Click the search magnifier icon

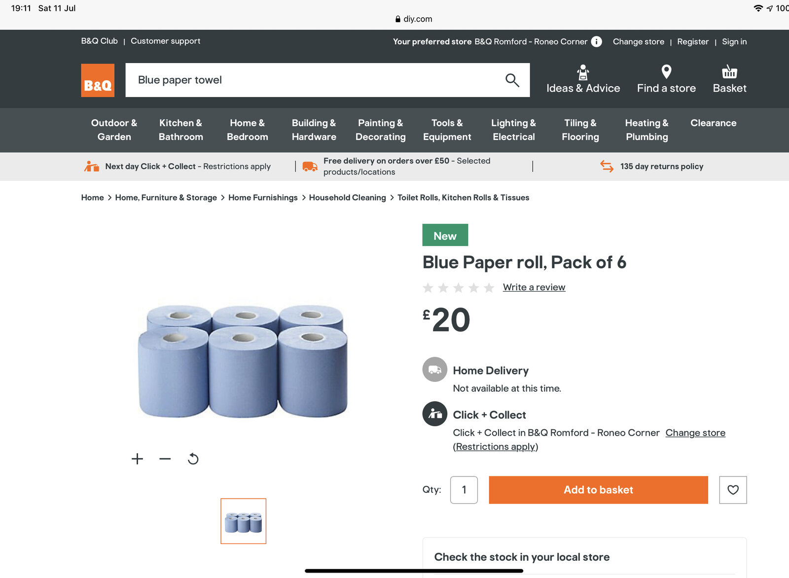point(512,80)
